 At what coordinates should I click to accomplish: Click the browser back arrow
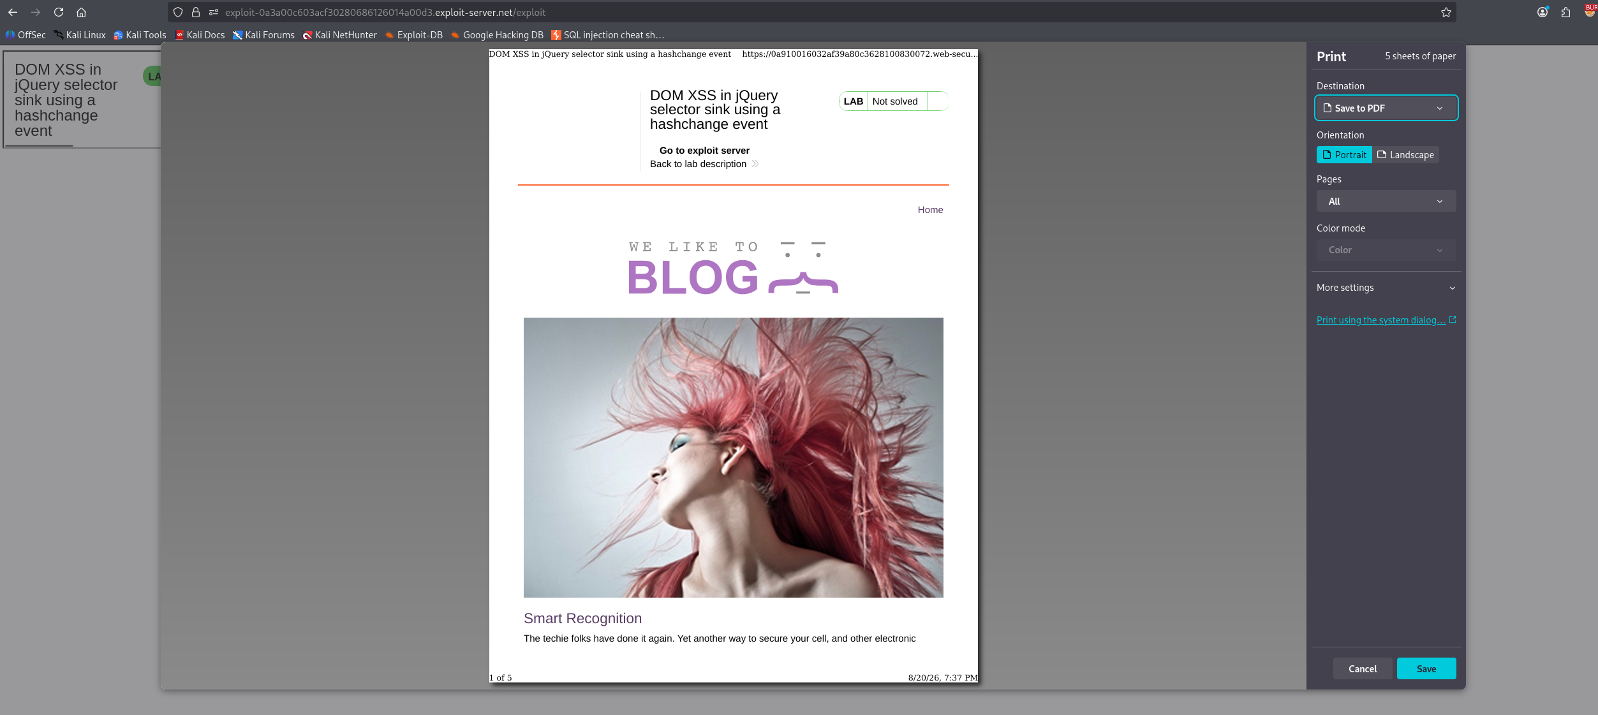[13, 12]
